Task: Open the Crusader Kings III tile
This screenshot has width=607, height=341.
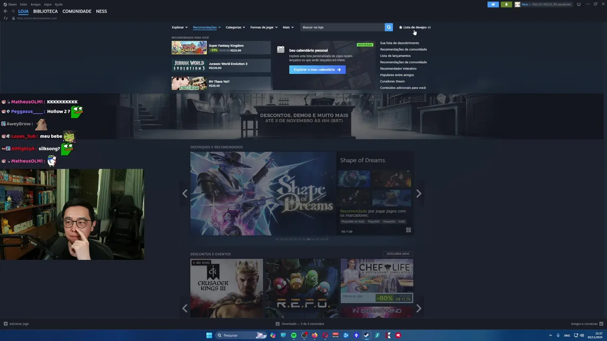Action: click(227, 288)
